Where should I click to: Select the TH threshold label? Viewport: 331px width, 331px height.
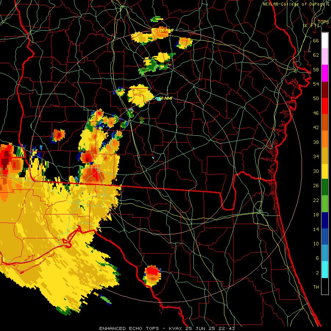tap(316, 287)
